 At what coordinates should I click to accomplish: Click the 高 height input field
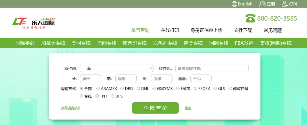[162, 79]
